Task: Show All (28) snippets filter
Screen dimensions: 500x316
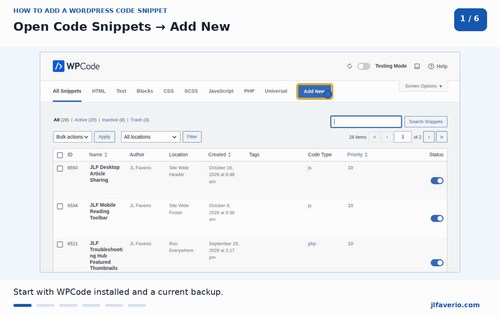Action: (61, 120)
